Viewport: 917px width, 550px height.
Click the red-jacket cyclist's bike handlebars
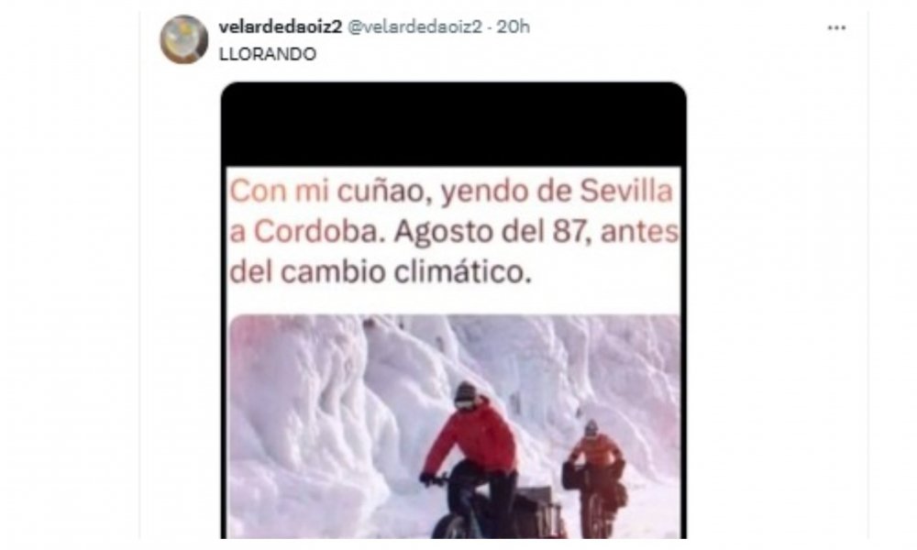pyautogui.click(x=437, y=478)
